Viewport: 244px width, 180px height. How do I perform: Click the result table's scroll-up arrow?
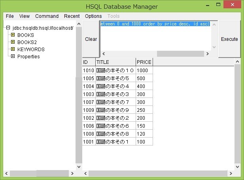[x=237, y=61]
